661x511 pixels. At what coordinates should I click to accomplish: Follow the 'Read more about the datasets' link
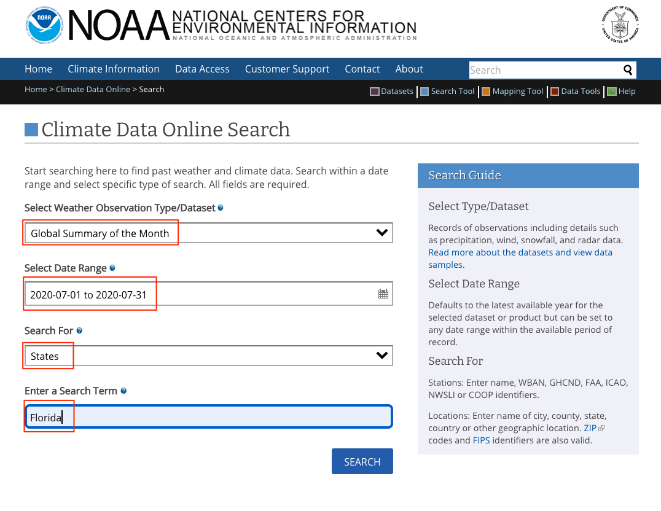[520, 252]
